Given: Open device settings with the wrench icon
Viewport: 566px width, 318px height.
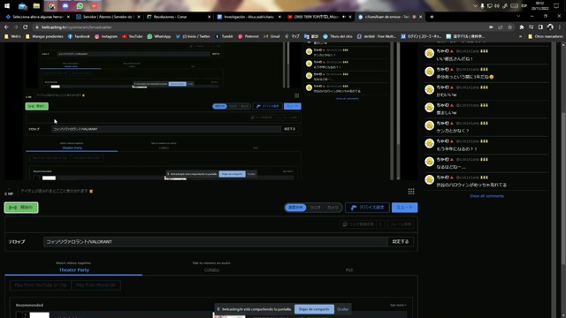Looking at the screenshot, I should [x=368, y=208].
